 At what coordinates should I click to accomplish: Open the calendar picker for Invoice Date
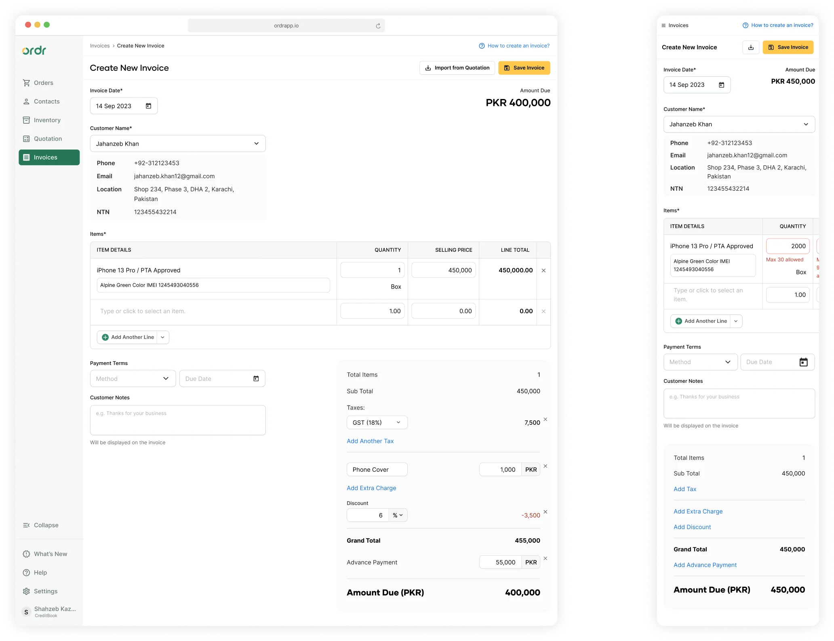click(148, 105)
